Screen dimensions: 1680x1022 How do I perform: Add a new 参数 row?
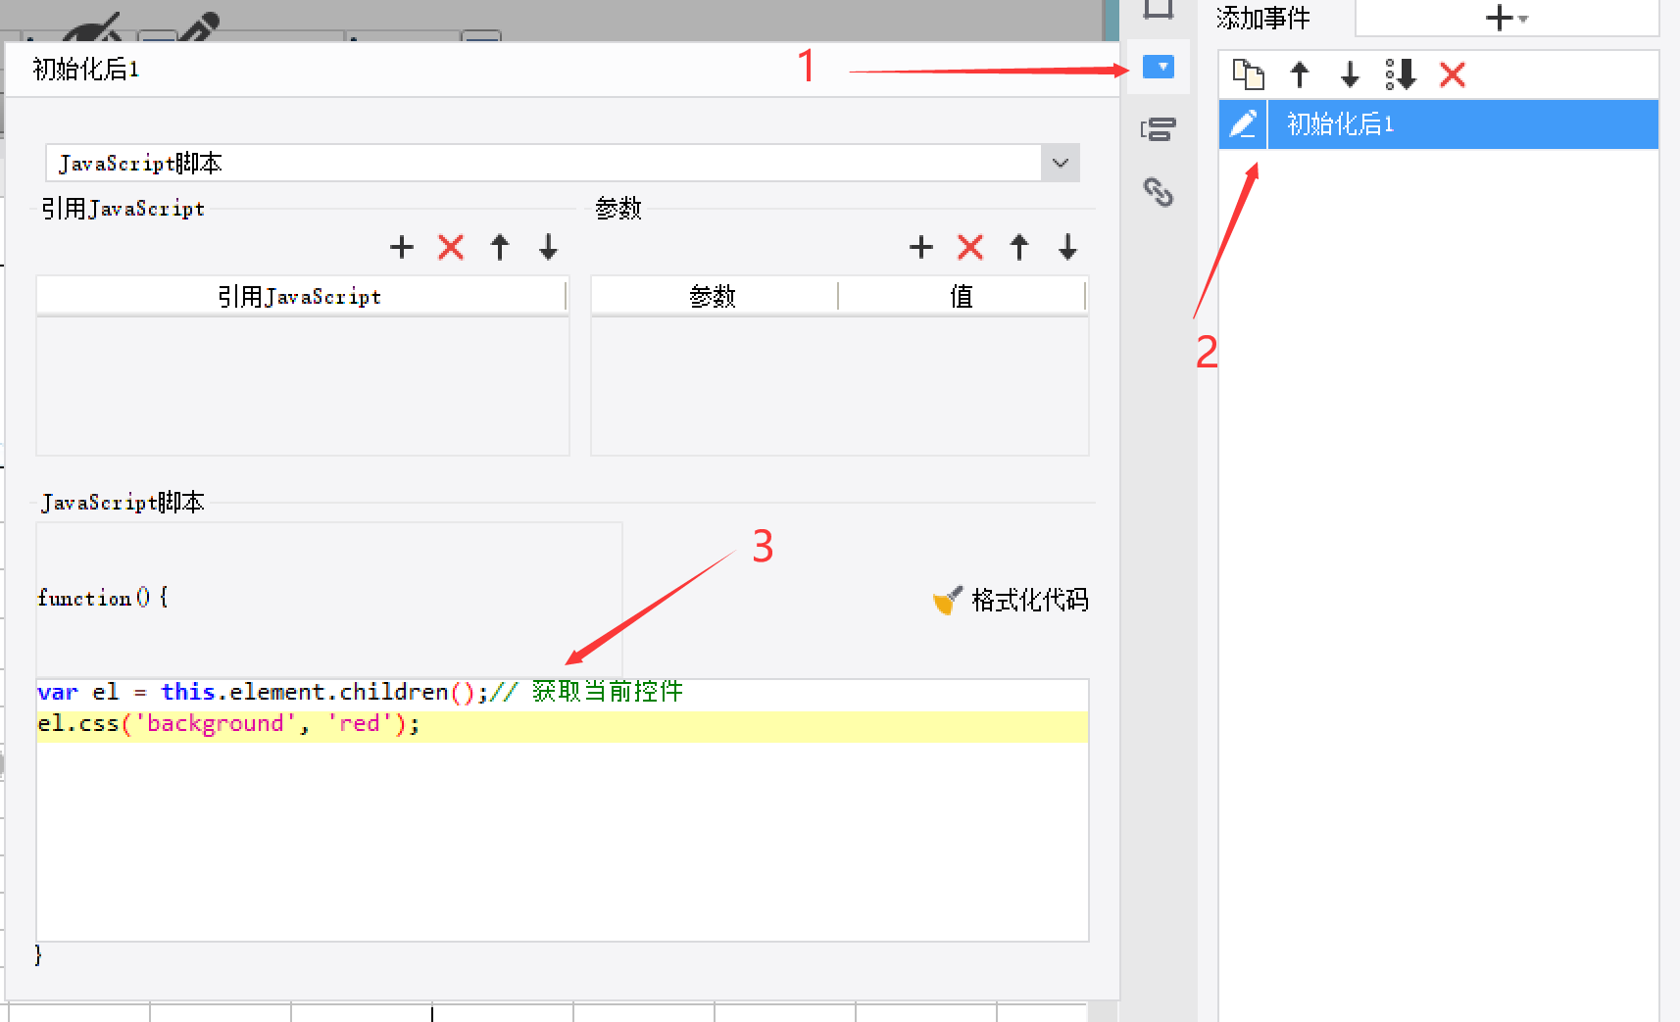(921, 247)
